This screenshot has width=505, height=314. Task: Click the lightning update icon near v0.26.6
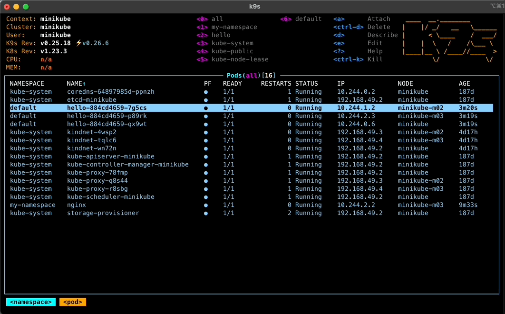[78, 43]
